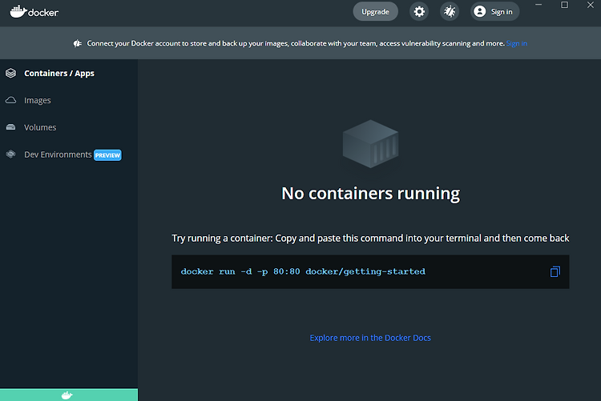Click the Upgrade button

click(x=375, y=11)
